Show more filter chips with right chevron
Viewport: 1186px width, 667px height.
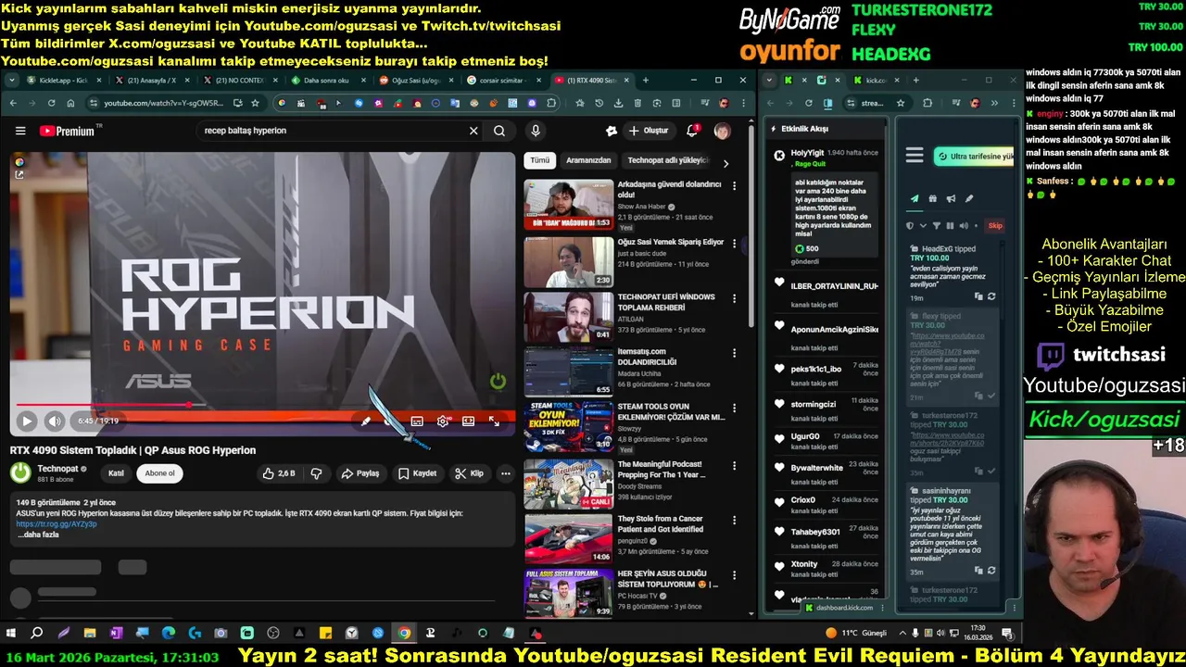pyautogui.click(x=725, y=163)
